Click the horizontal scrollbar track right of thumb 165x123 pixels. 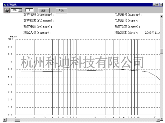click(x=88, y=120)
